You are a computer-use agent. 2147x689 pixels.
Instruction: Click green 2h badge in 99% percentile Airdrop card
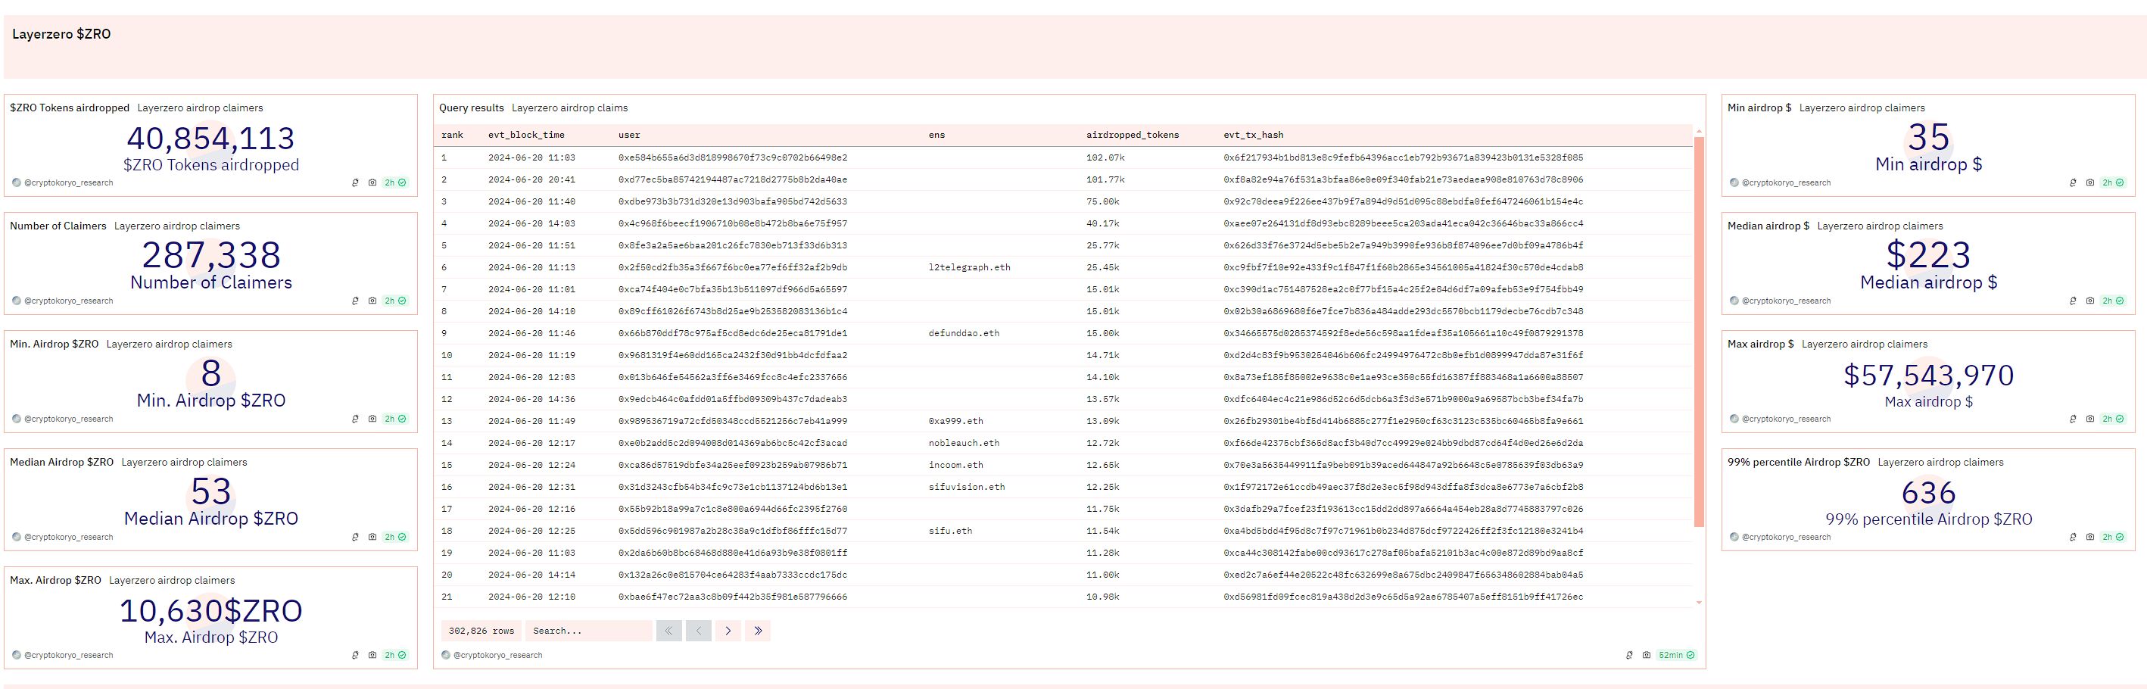(x=2113, y=538)
